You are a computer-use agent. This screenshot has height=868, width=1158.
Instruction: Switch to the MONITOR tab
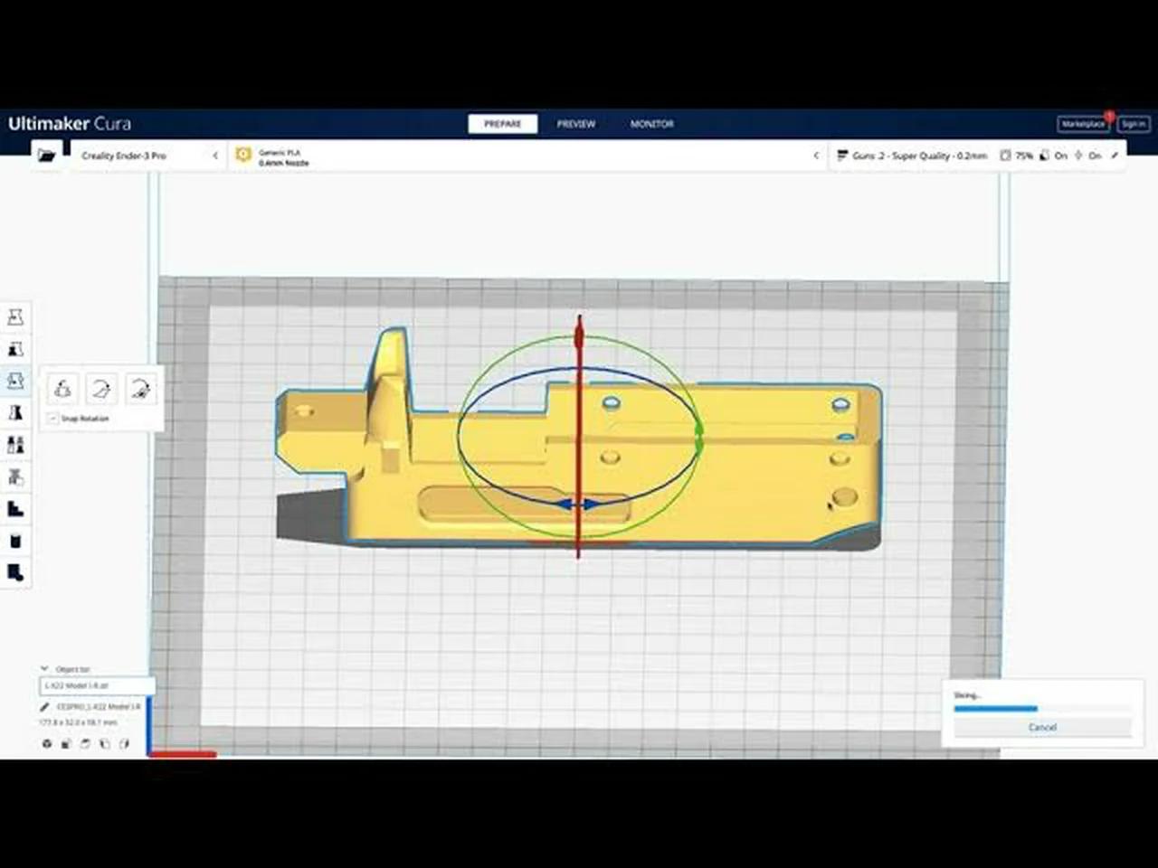tap(651, 124)
